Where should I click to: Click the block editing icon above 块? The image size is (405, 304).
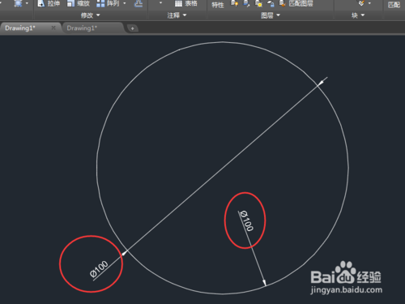tap(361, 3)
